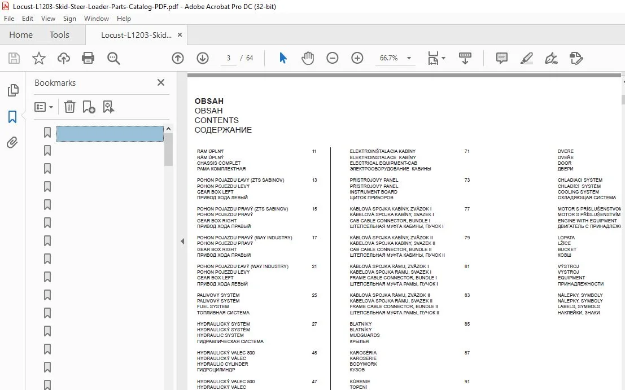Click 'MUDGUARDS' contents entry
Screen dimensions: 625x390
365,335
